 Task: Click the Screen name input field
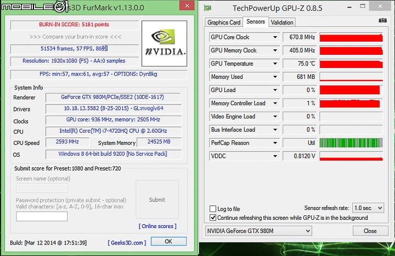(x=42, y=188)
